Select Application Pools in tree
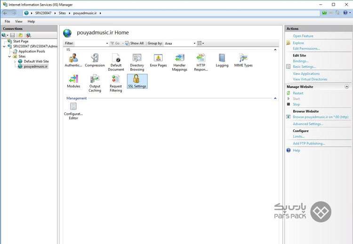The height and width of the screenshot is (244, 353). pyautogui.click(x=32, y=51)
